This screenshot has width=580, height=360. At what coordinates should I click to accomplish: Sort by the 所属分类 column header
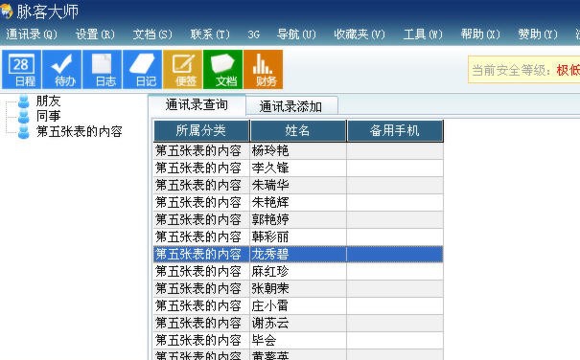tap(201, 130)
